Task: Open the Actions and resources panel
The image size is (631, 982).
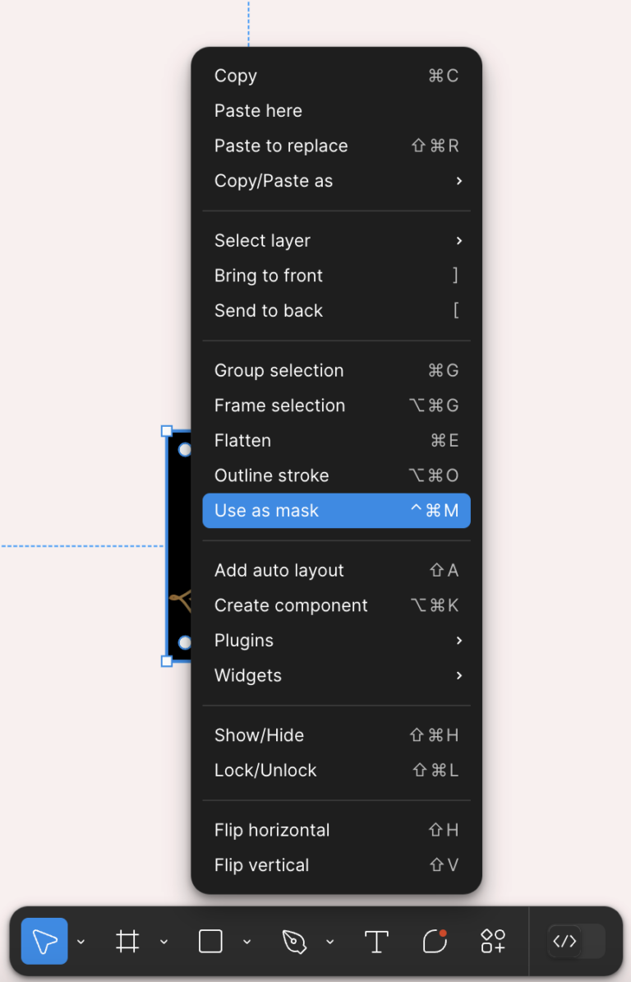Action: tap(492, 941)
